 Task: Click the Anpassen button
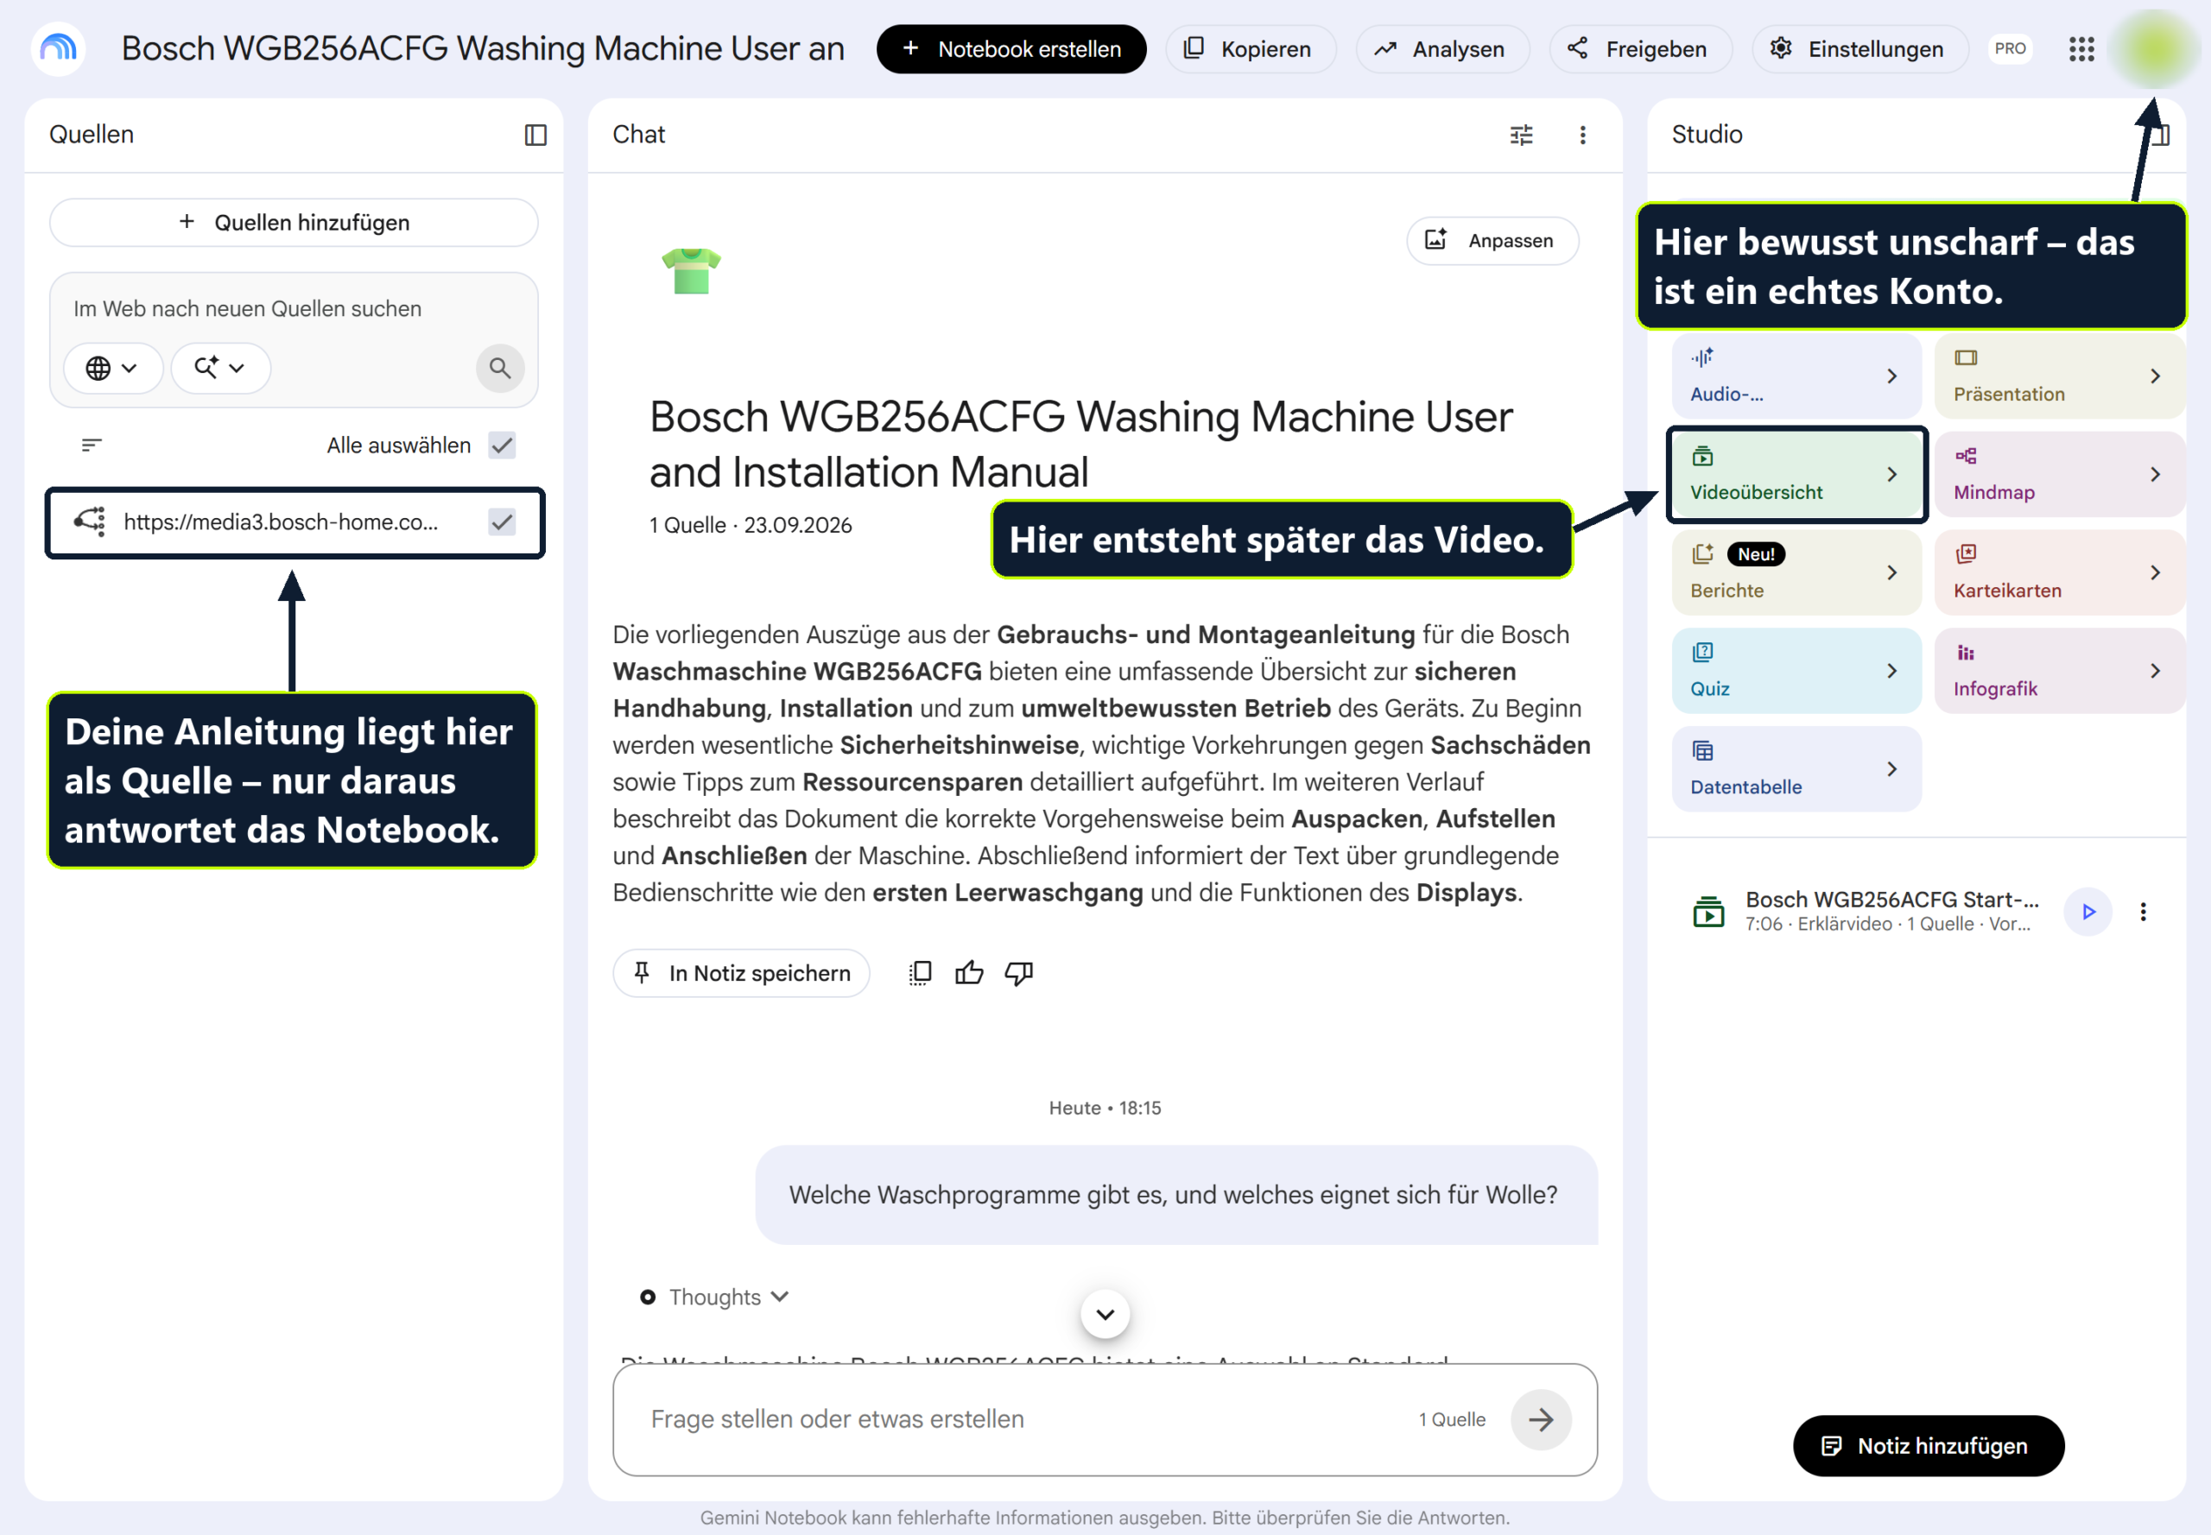point(1492,241)
